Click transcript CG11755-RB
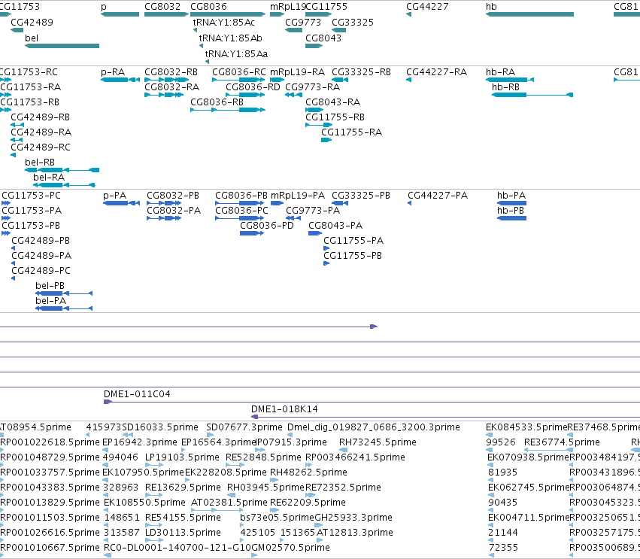Screen dimensions: 640x559 click(335, 117)
